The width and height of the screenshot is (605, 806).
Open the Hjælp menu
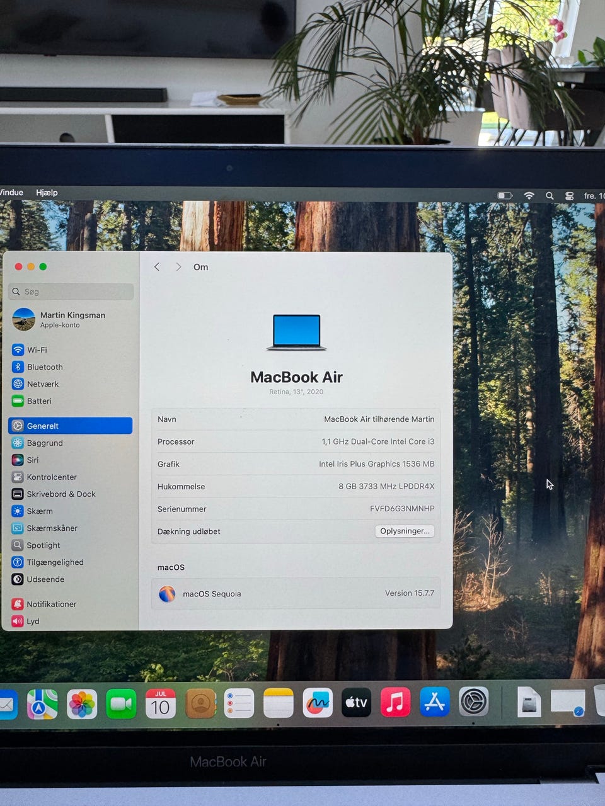[x=47, y=193]
